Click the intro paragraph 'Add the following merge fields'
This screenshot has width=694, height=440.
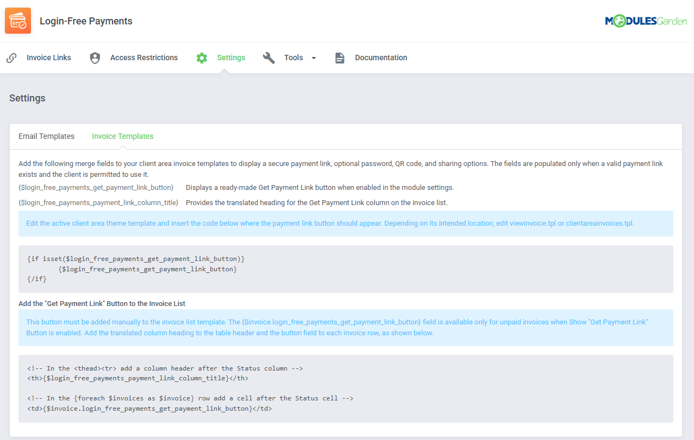(x=341, y=169)
